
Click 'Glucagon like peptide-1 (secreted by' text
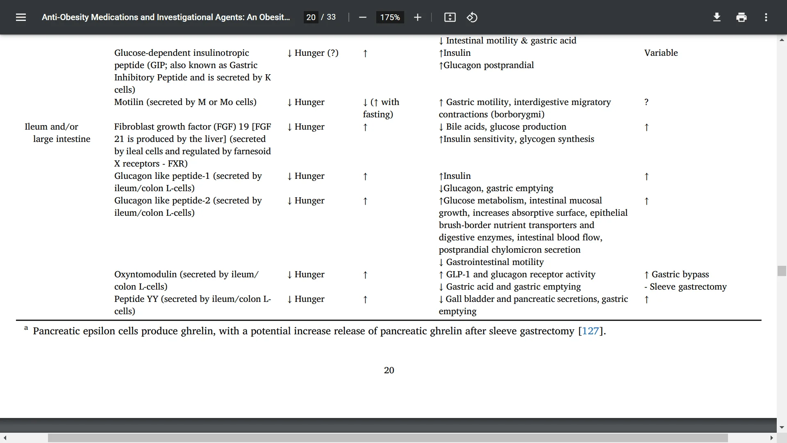pos(188,176)
